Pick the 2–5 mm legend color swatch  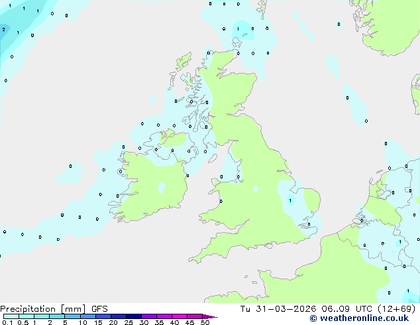(x=57, y=316)
